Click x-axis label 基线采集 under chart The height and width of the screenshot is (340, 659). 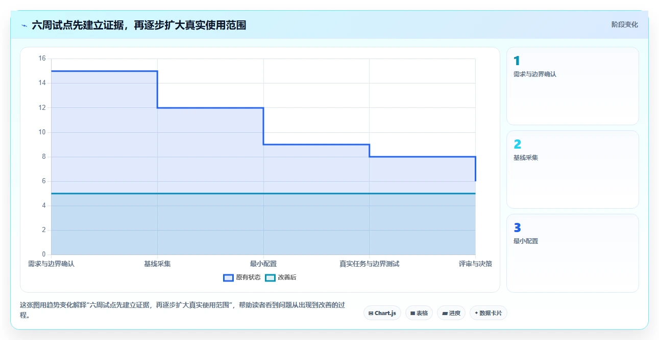[157, 264]
